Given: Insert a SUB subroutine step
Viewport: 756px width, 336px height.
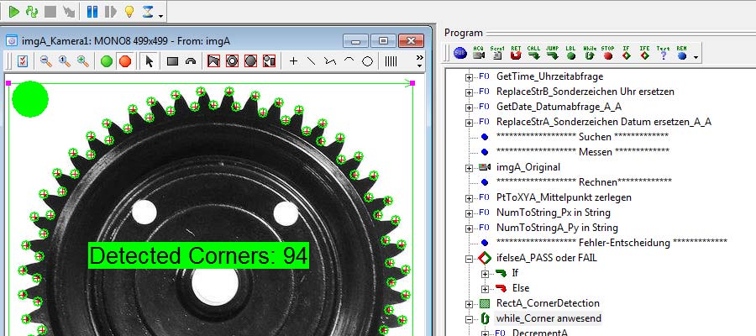Looking at the screenshot, I should (460, 53).
